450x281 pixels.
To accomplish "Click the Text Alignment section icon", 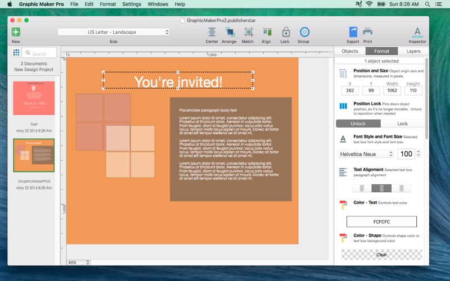I will (x=343, y=172).
